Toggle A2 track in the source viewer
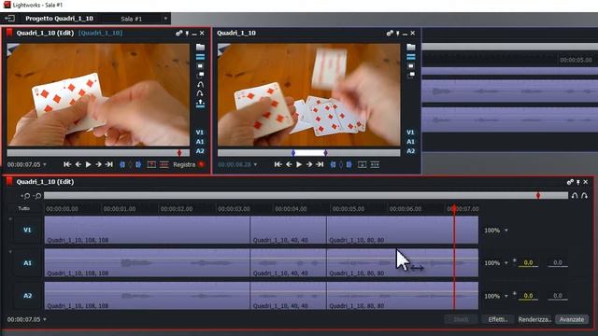598x336 pixels. (410, 151)
